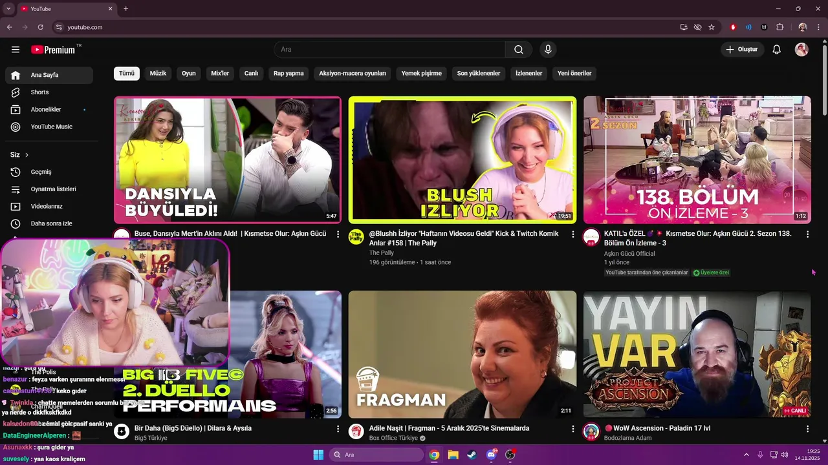Open the YouTube account avatar menu

coord(801,50)
